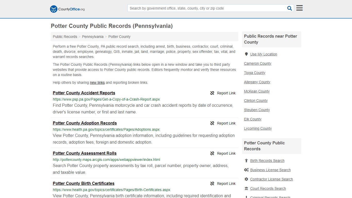Viewport: 352px width, 198px height.
Task: Open Steuben County records
Action: pyautogui.click(x=257, y=110)
